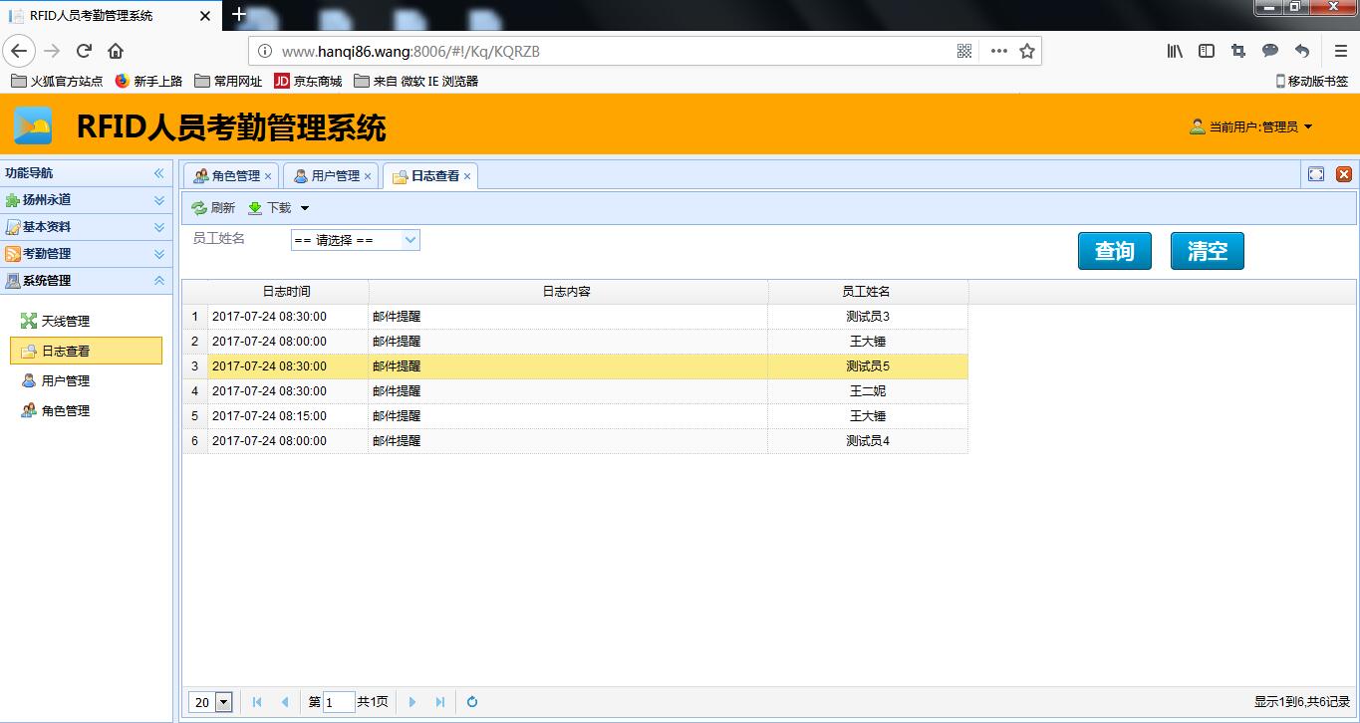Click the page number input field

339,702
